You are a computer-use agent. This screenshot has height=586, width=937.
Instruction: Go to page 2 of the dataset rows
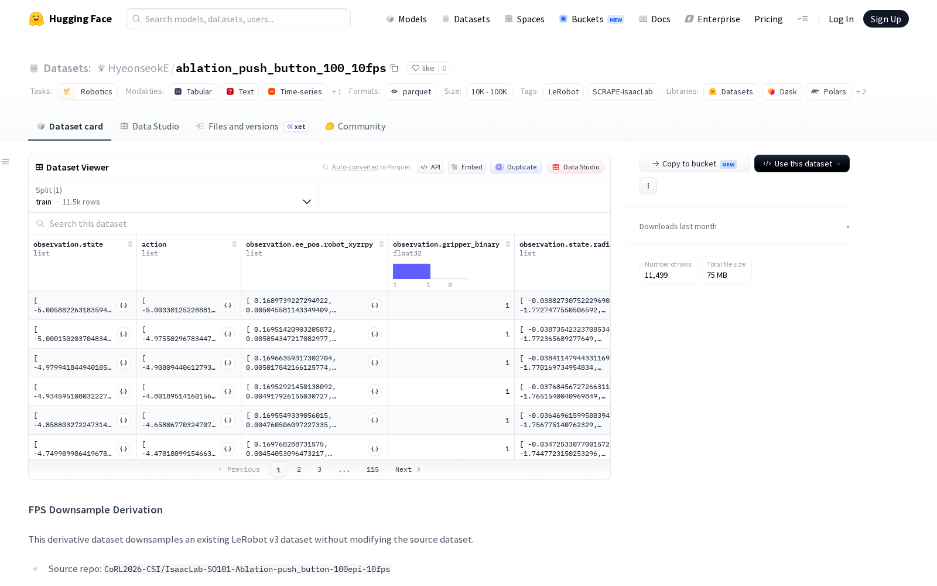point(299,469)
